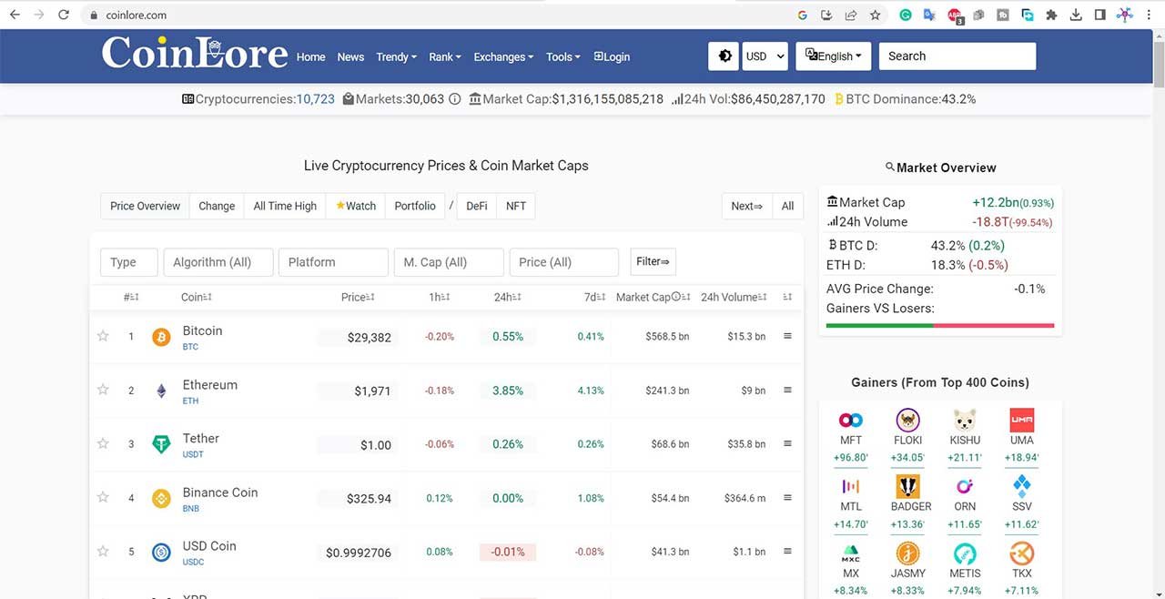
Task: Sort the table by Market Cap column
Action: (653, 297)
